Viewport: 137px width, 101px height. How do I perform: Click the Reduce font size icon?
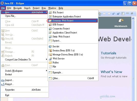click(113, 14)
